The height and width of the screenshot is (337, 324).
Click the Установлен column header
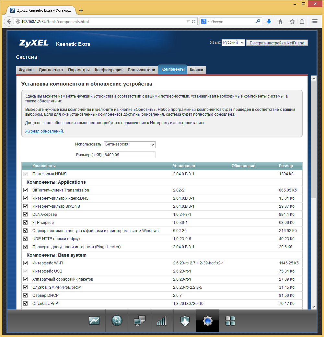click(x=184, y=166)
